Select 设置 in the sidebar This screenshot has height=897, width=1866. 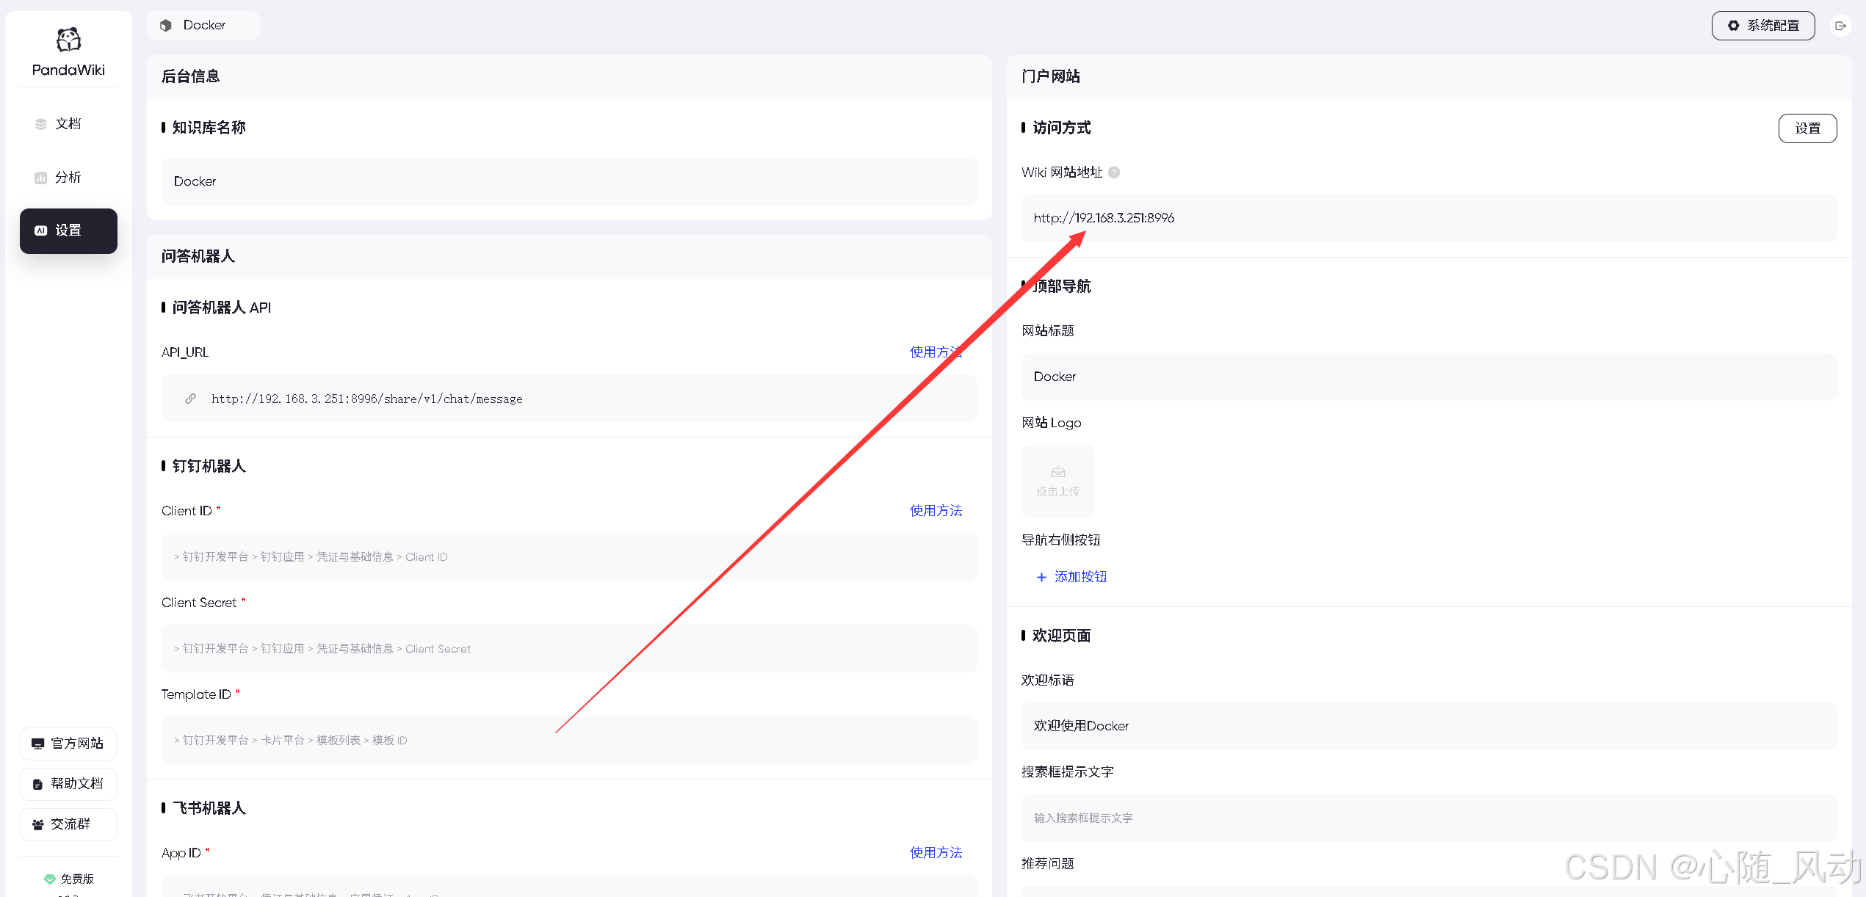(x=68, y=230)
